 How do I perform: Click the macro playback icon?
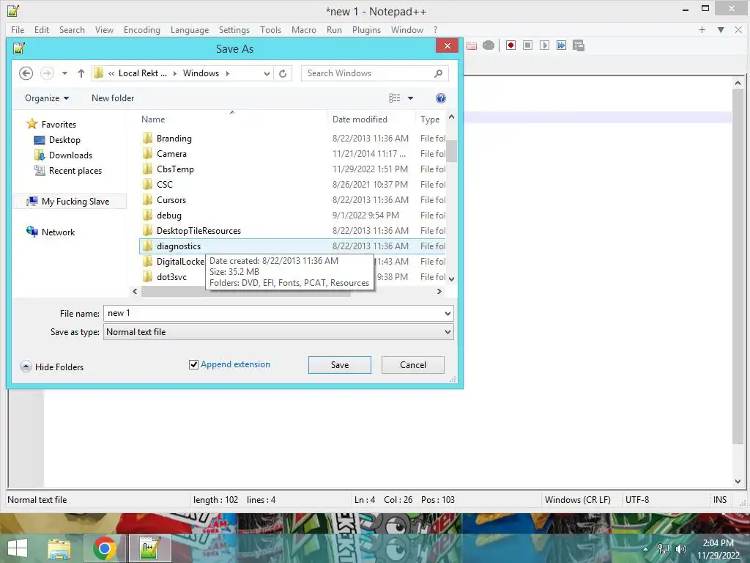544,45
